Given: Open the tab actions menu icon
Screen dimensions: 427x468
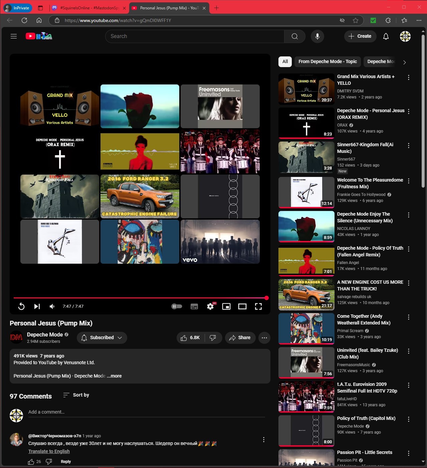Looking at the screenshot, I should 40,8.
